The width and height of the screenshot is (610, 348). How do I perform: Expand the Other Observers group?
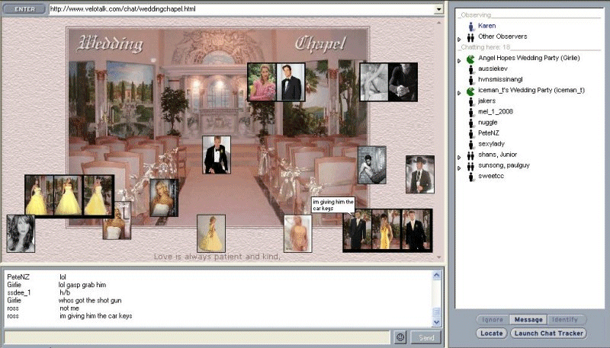pos(459,38)
